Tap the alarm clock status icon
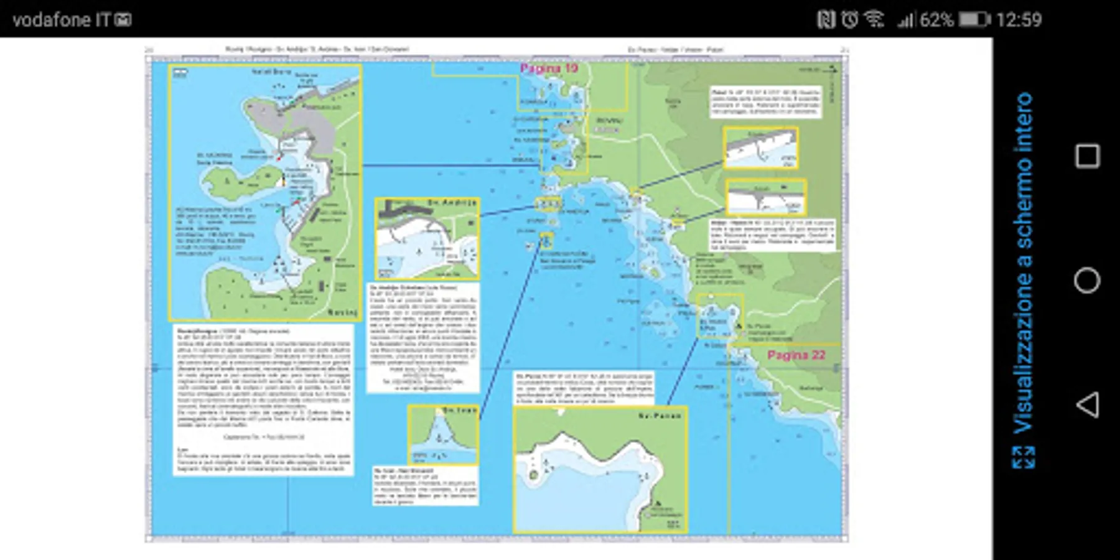 (849, 20)
